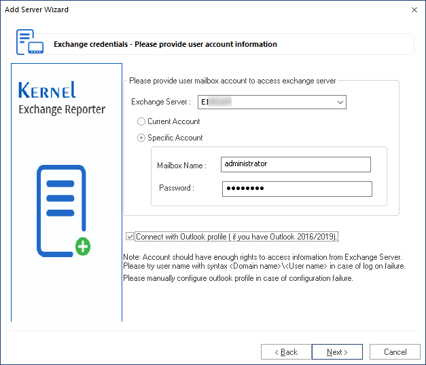Viewport: 426px width, 365px height.
Task: Choose the Specific Account option
Action: click(x=141, y=138)
